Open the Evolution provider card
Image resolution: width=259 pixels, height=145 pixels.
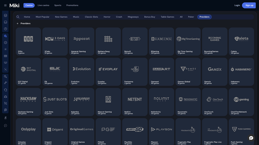pyautogui.click(x=82, y=72)
